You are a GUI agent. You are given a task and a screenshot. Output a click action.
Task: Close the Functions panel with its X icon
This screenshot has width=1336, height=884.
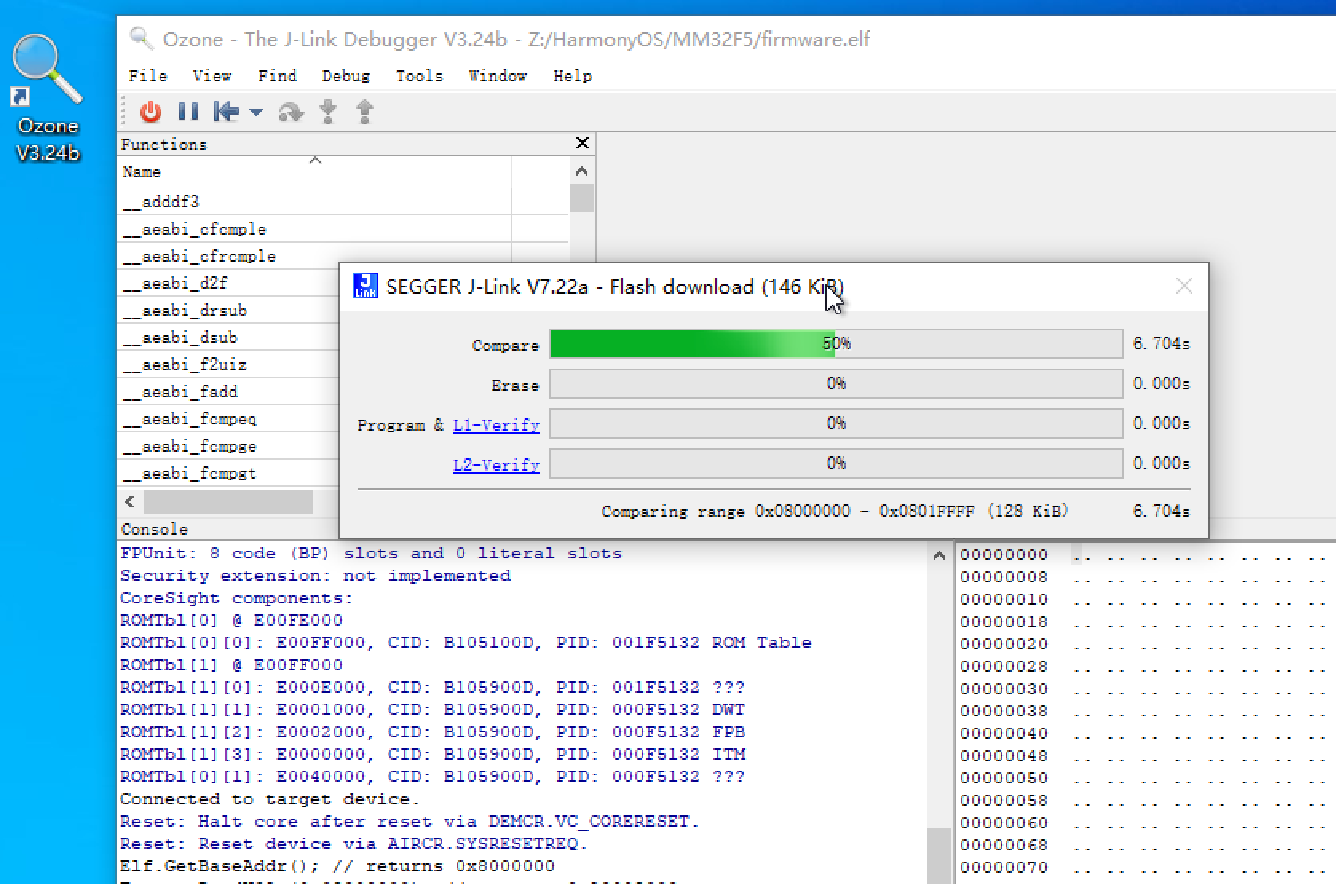tap(582, 144)
